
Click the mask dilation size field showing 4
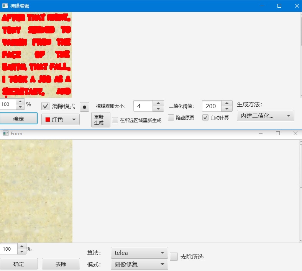143,106
